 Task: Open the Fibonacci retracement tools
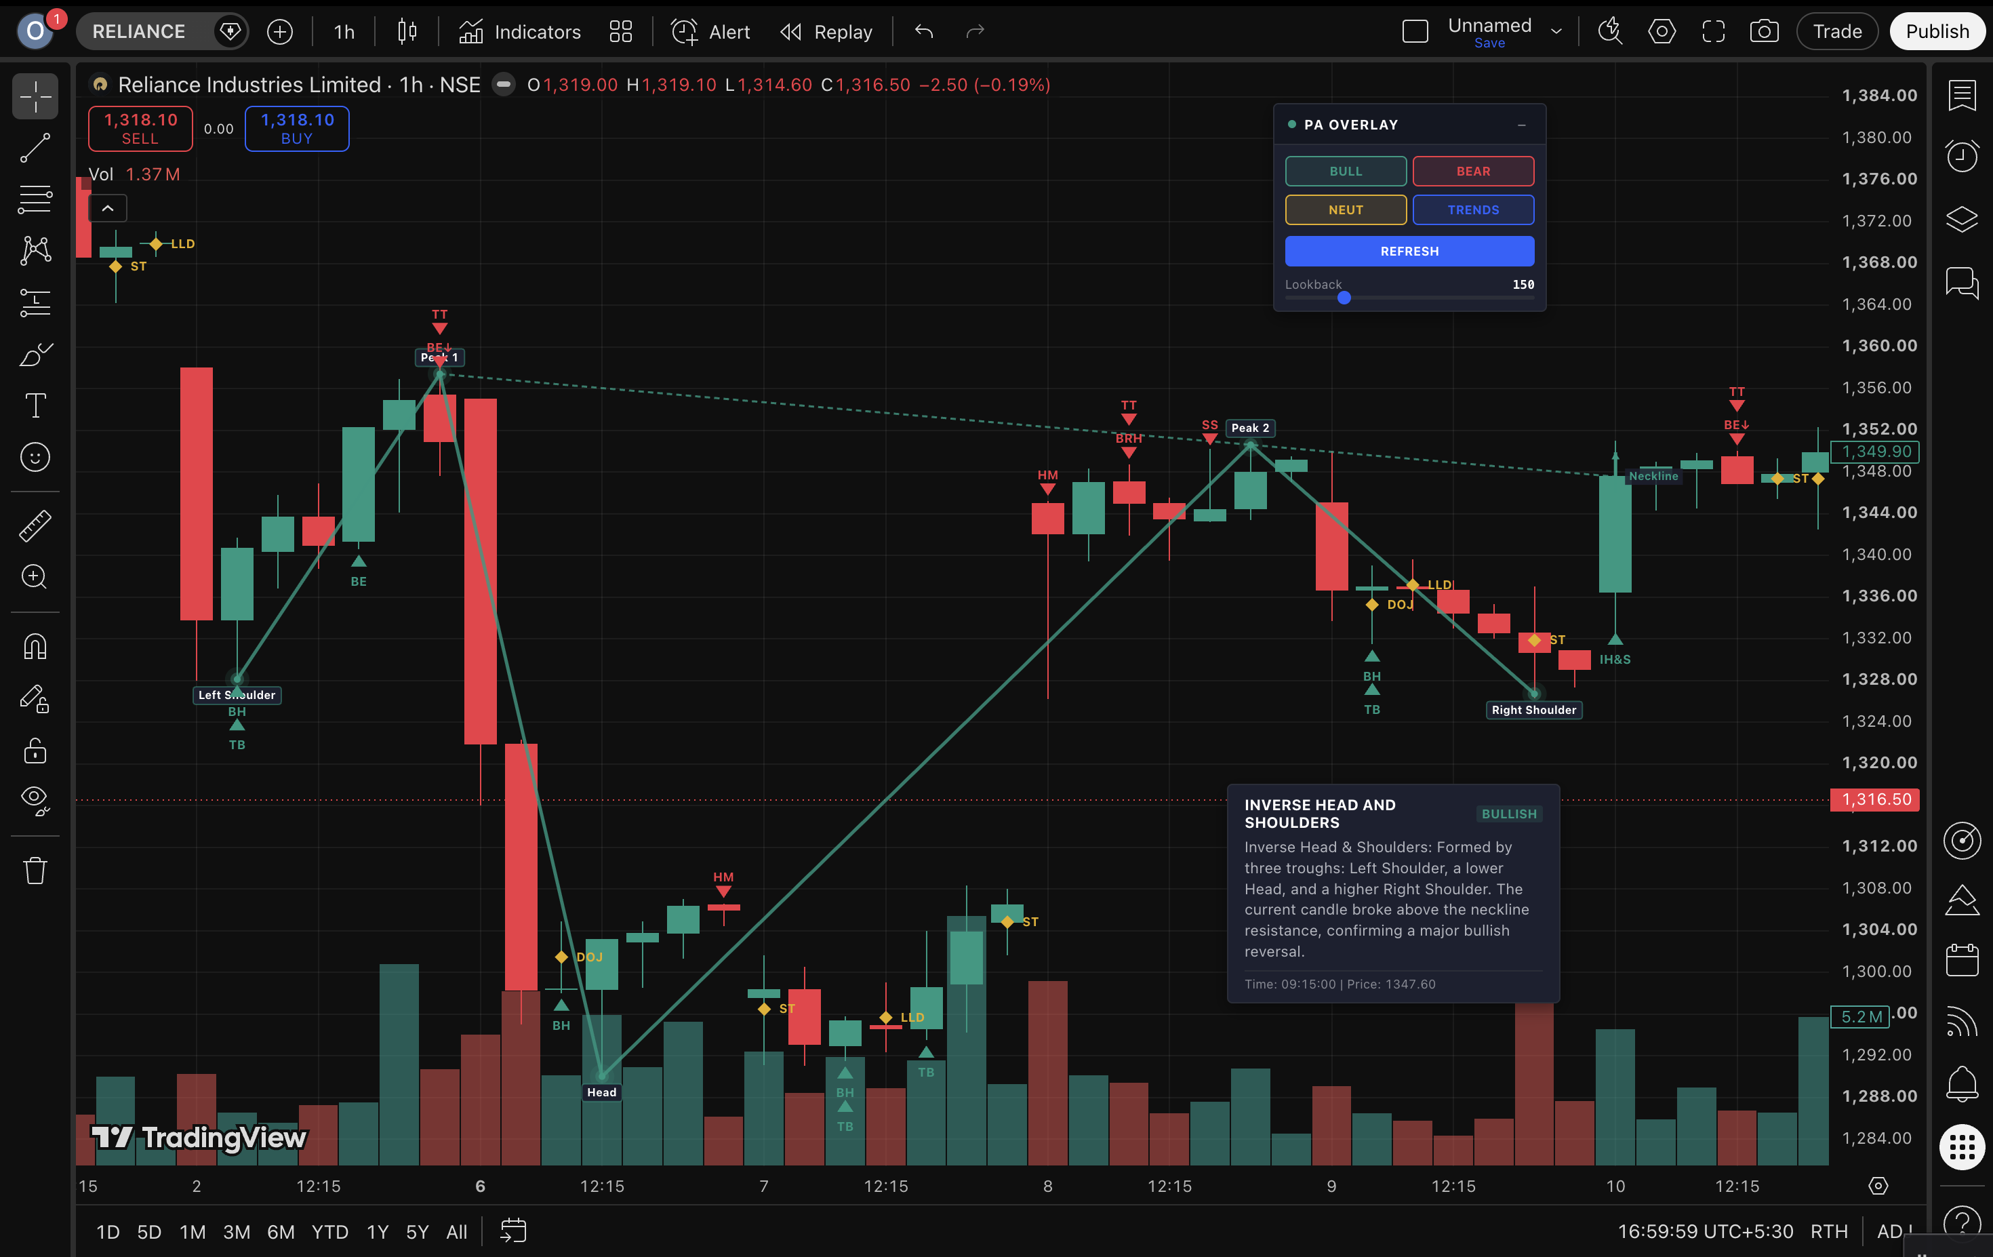[x=35, y=199]
